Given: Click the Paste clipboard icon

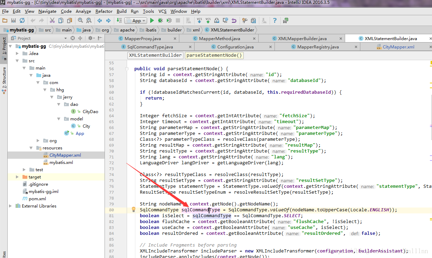Looking at the screenshot, I should click(x=70, y=21).
